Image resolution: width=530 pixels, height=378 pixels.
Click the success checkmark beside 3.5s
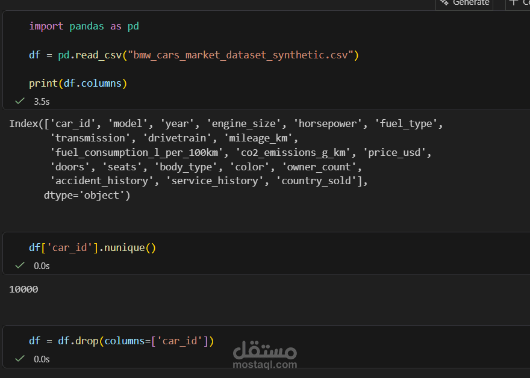(20, 101)
